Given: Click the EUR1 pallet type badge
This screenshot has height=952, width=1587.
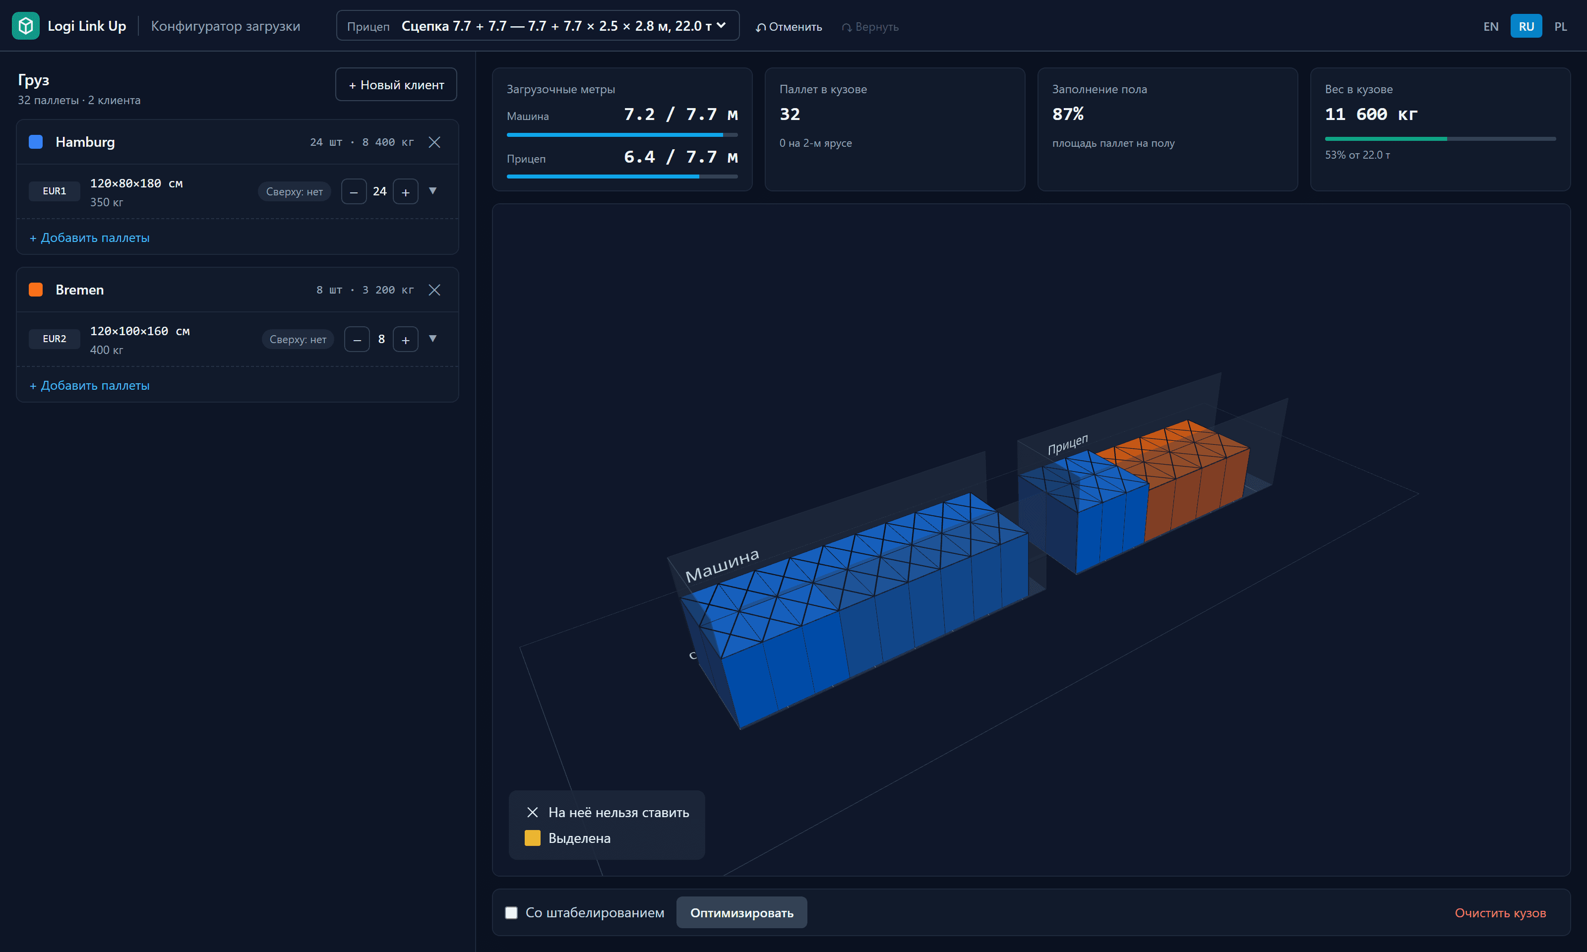Looking at the screenshot, I should point(55,191).
